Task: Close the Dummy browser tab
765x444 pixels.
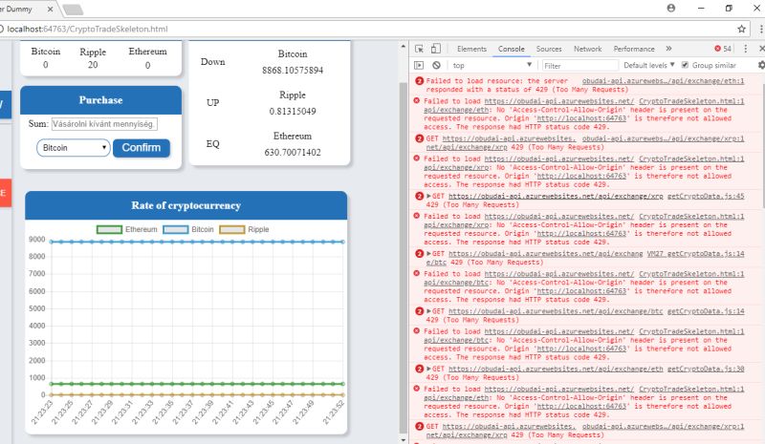Action: pyautogui.click(x=51, y=9)
